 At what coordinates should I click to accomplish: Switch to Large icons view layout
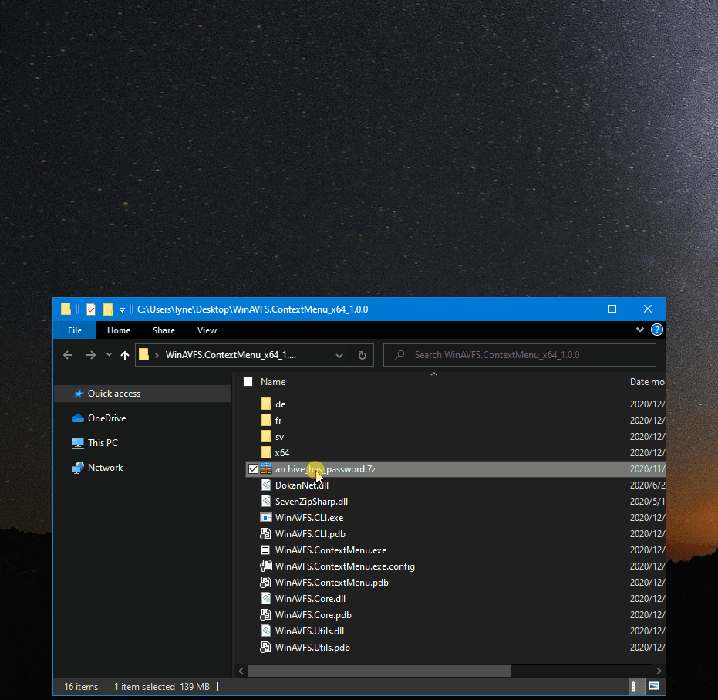(x=654, y=686)
